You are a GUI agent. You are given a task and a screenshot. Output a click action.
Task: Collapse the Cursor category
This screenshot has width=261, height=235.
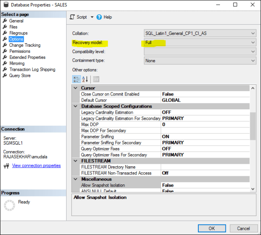(x=76, y=88)
